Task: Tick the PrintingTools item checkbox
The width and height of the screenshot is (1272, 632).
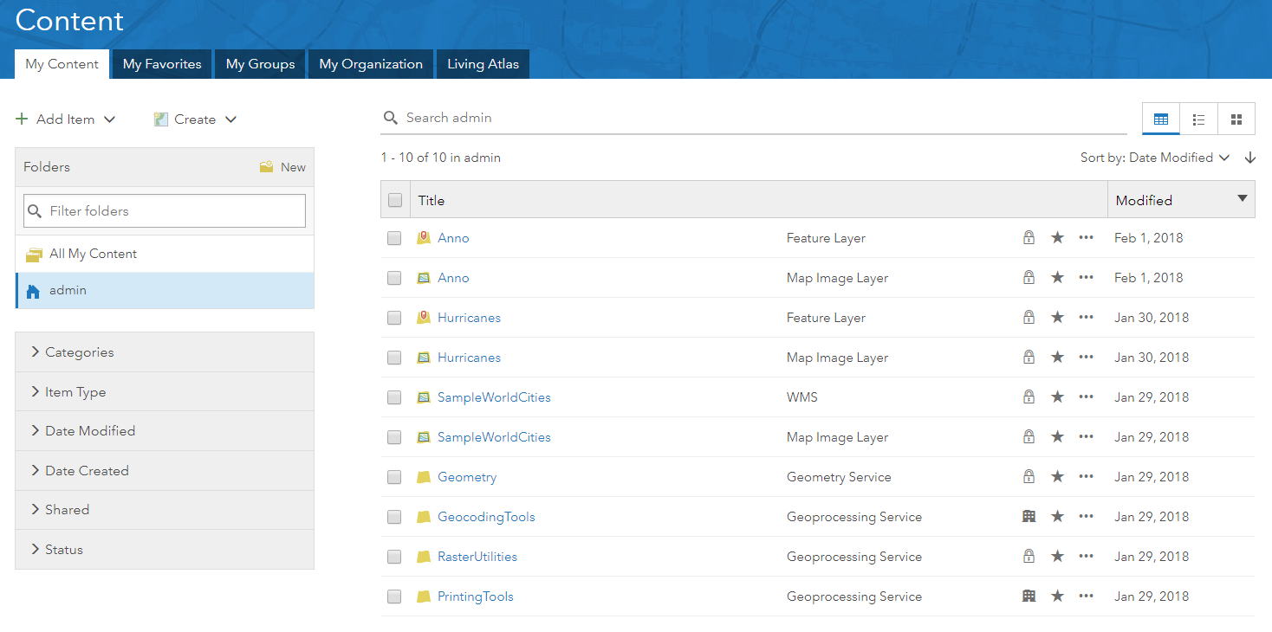Action: [x=394, y=597]
